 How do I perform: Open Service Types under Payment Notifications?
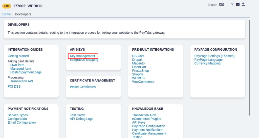18,115
